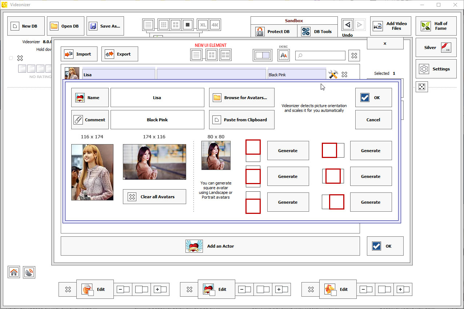Viewport: 464px width, 309px height.
Task: Generate square avatar from portrait bottom crop
Action: pos(288,202)
